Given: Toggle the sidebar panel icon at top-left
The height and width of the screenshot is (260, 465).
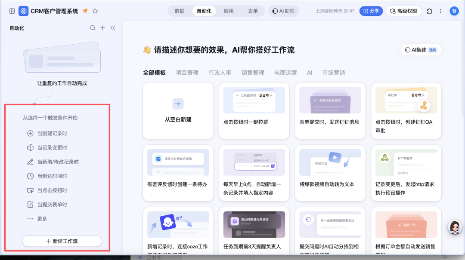Looking at the screenshot, I should click(12, 11).
